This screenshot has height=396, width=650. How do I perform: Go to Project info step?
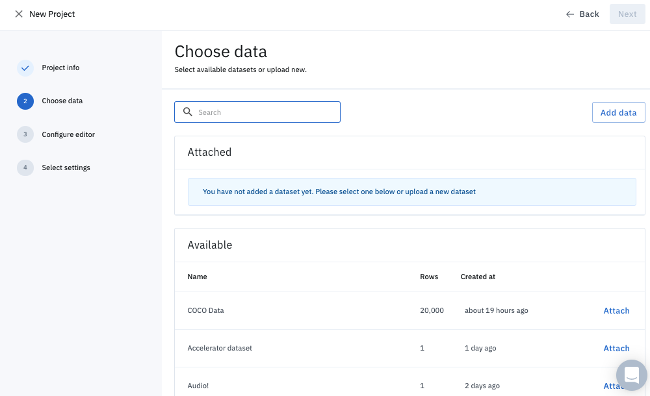[x=60, y=68]
